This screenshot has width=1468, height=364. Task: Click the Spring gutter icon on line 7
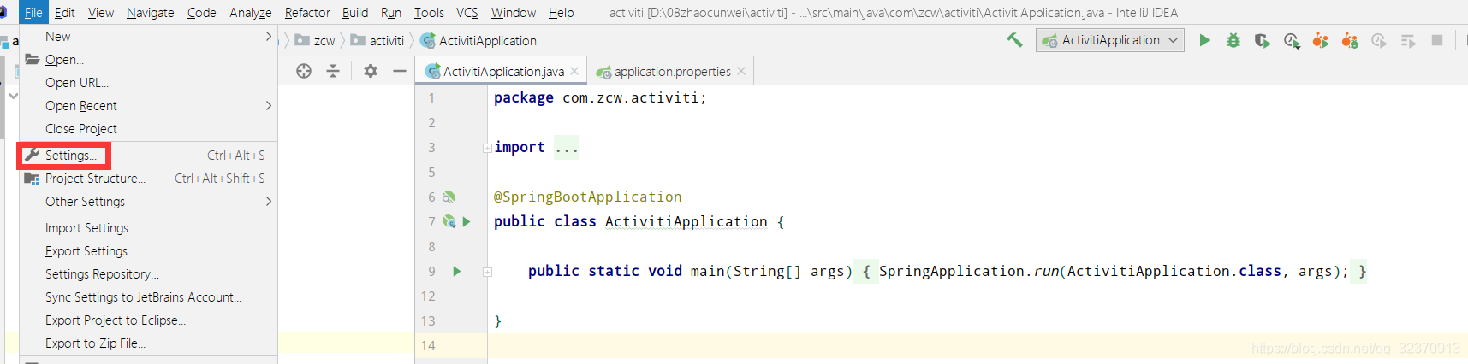click(x=449, y=221)
